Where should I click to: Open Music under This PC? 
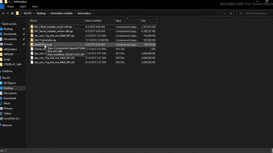click(x=7, y=103)
